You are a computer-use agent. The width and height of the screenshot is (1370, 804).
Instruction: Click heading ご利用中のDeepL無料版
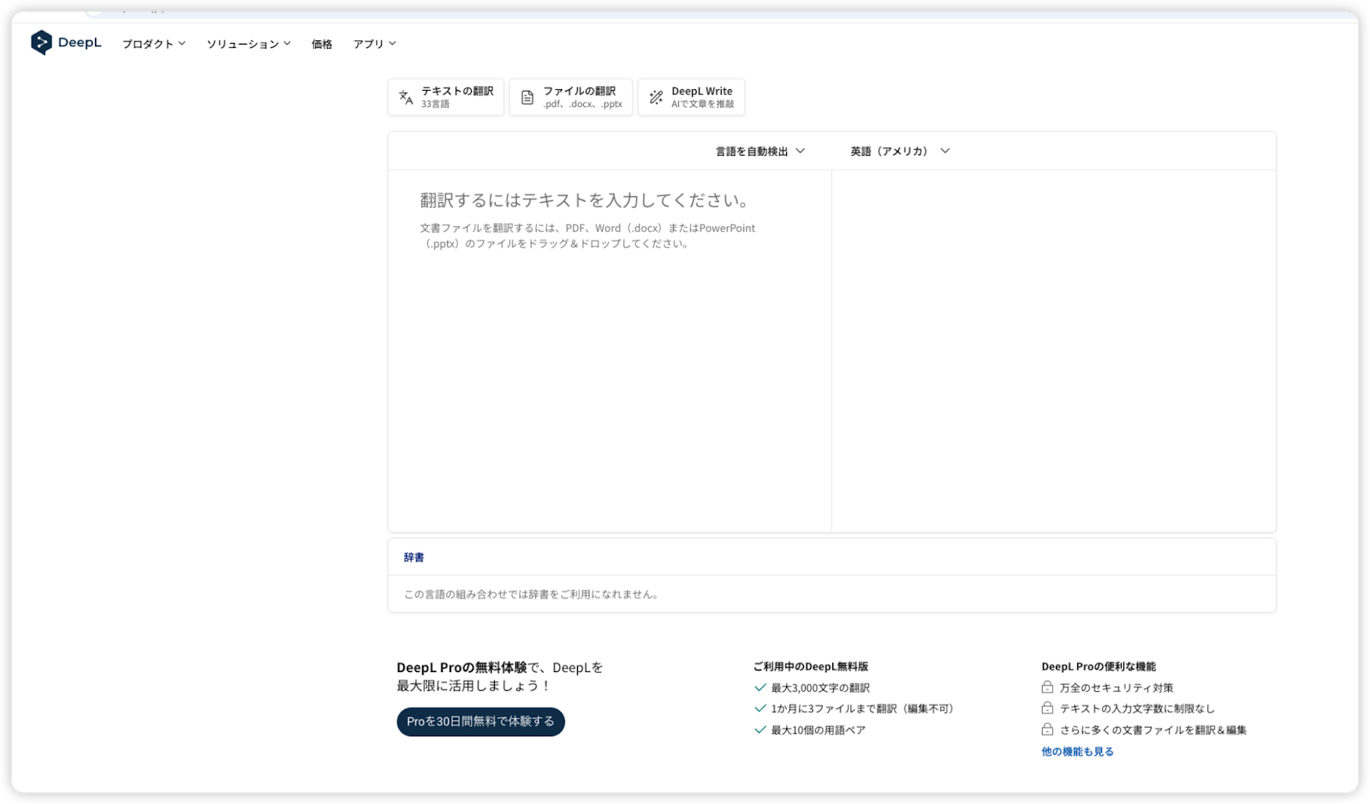tap(811, 666)
